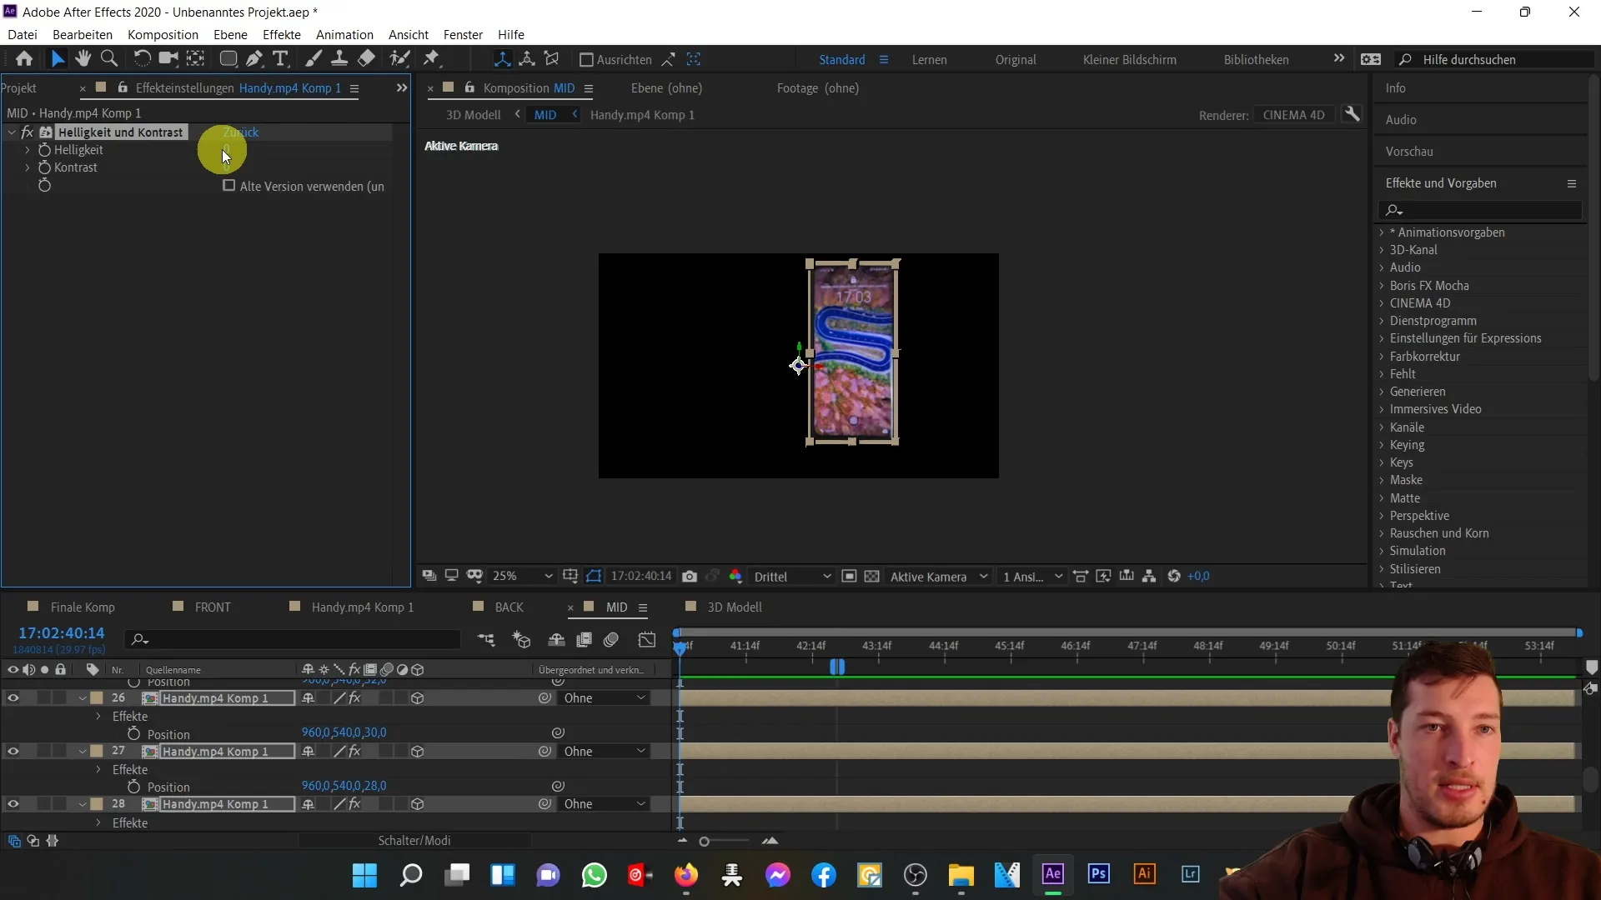The height and width of the screenshot is (900, 1601).
Task: Enable Alte Version verwenden checkbox
Action: click(x=229, y=186)
